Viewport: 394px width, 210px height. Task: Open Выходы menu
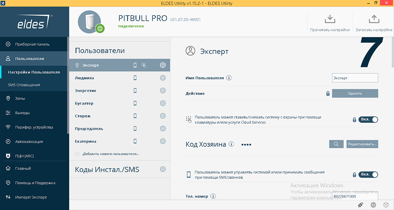(34, 113)
